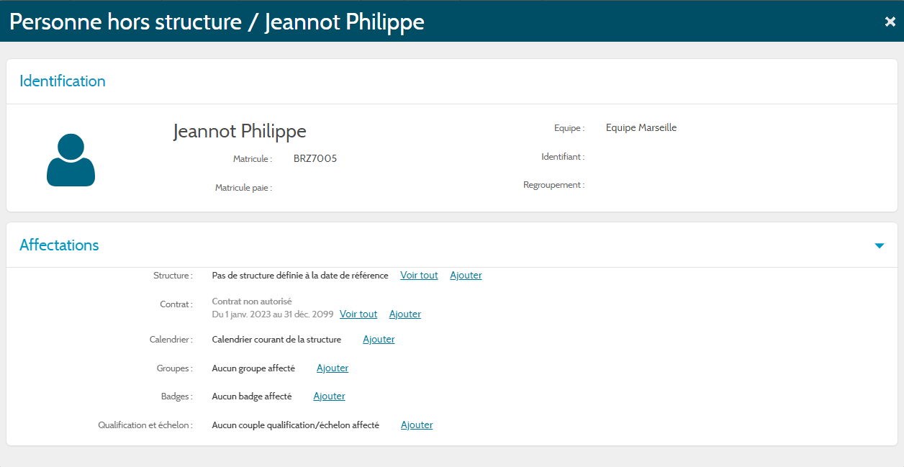Click the Equipe Marseille value
904x467 pixels.
(641, 128)
